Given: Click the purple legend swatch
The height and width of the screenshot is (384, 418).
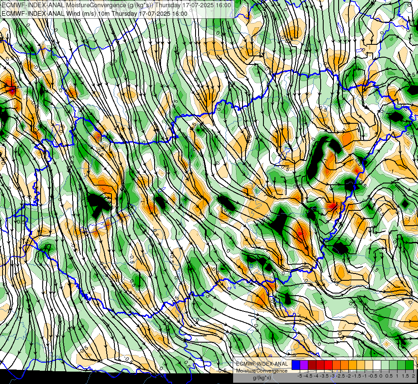Looking at the screenshot, I should (304, 365).
